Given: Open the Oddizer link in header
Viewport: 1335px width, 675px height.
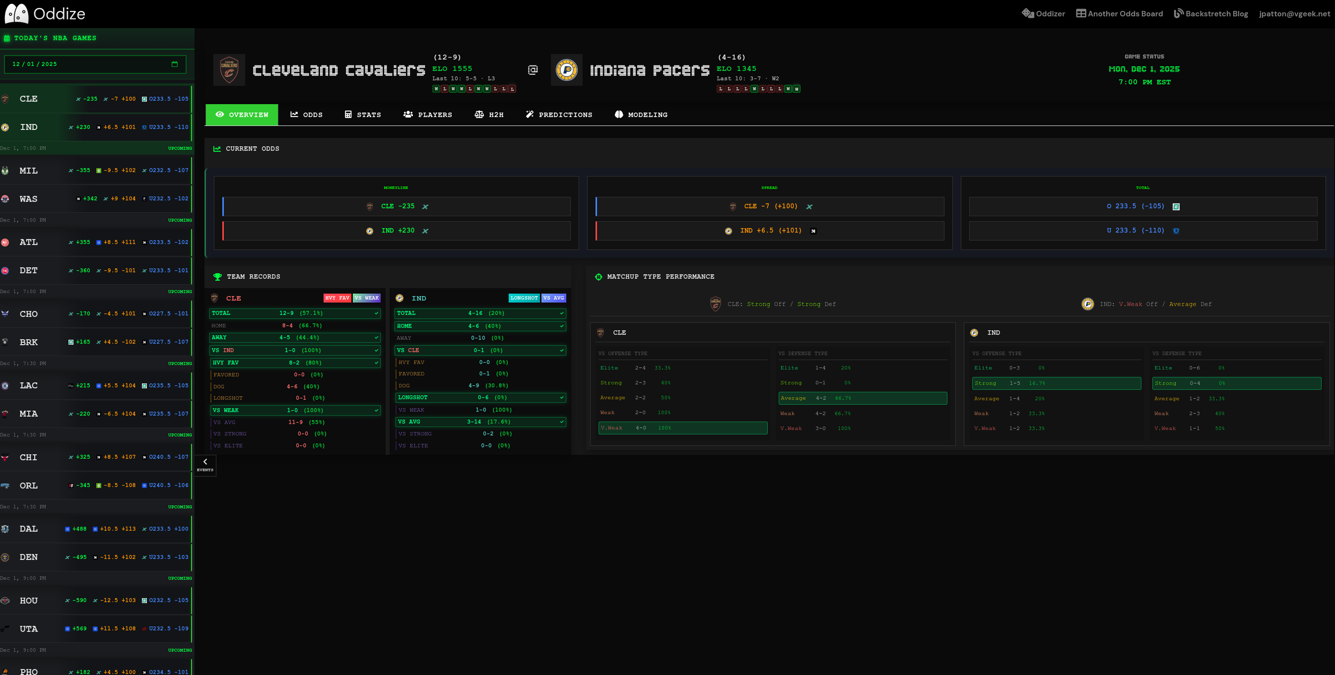Looking at the screenshot, I should 1043,13.
